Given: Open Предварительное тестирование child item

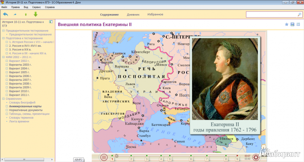Looking at the screenshot, I should [30, 35].
